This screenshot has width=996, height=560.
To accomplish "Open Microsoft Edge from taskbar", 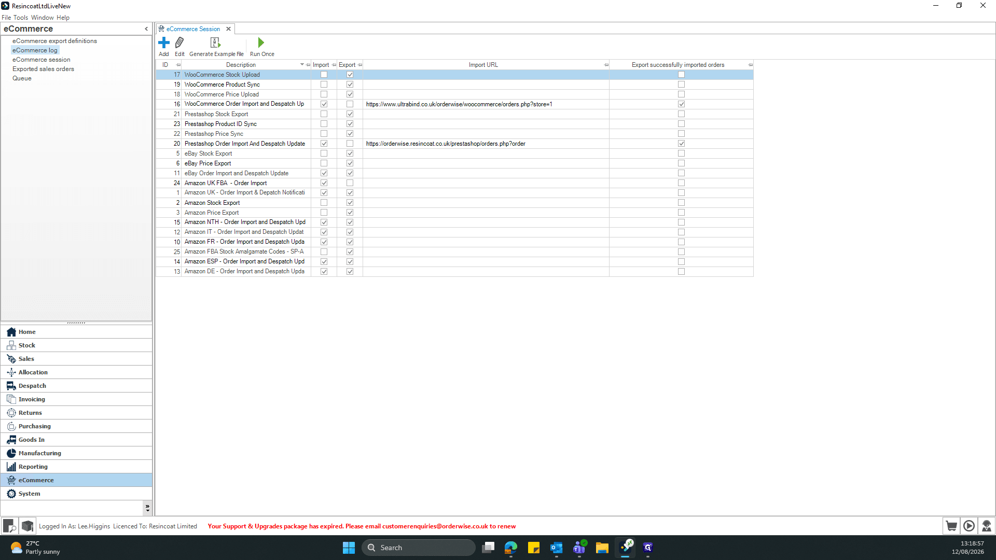I will [x=511, y=548].
